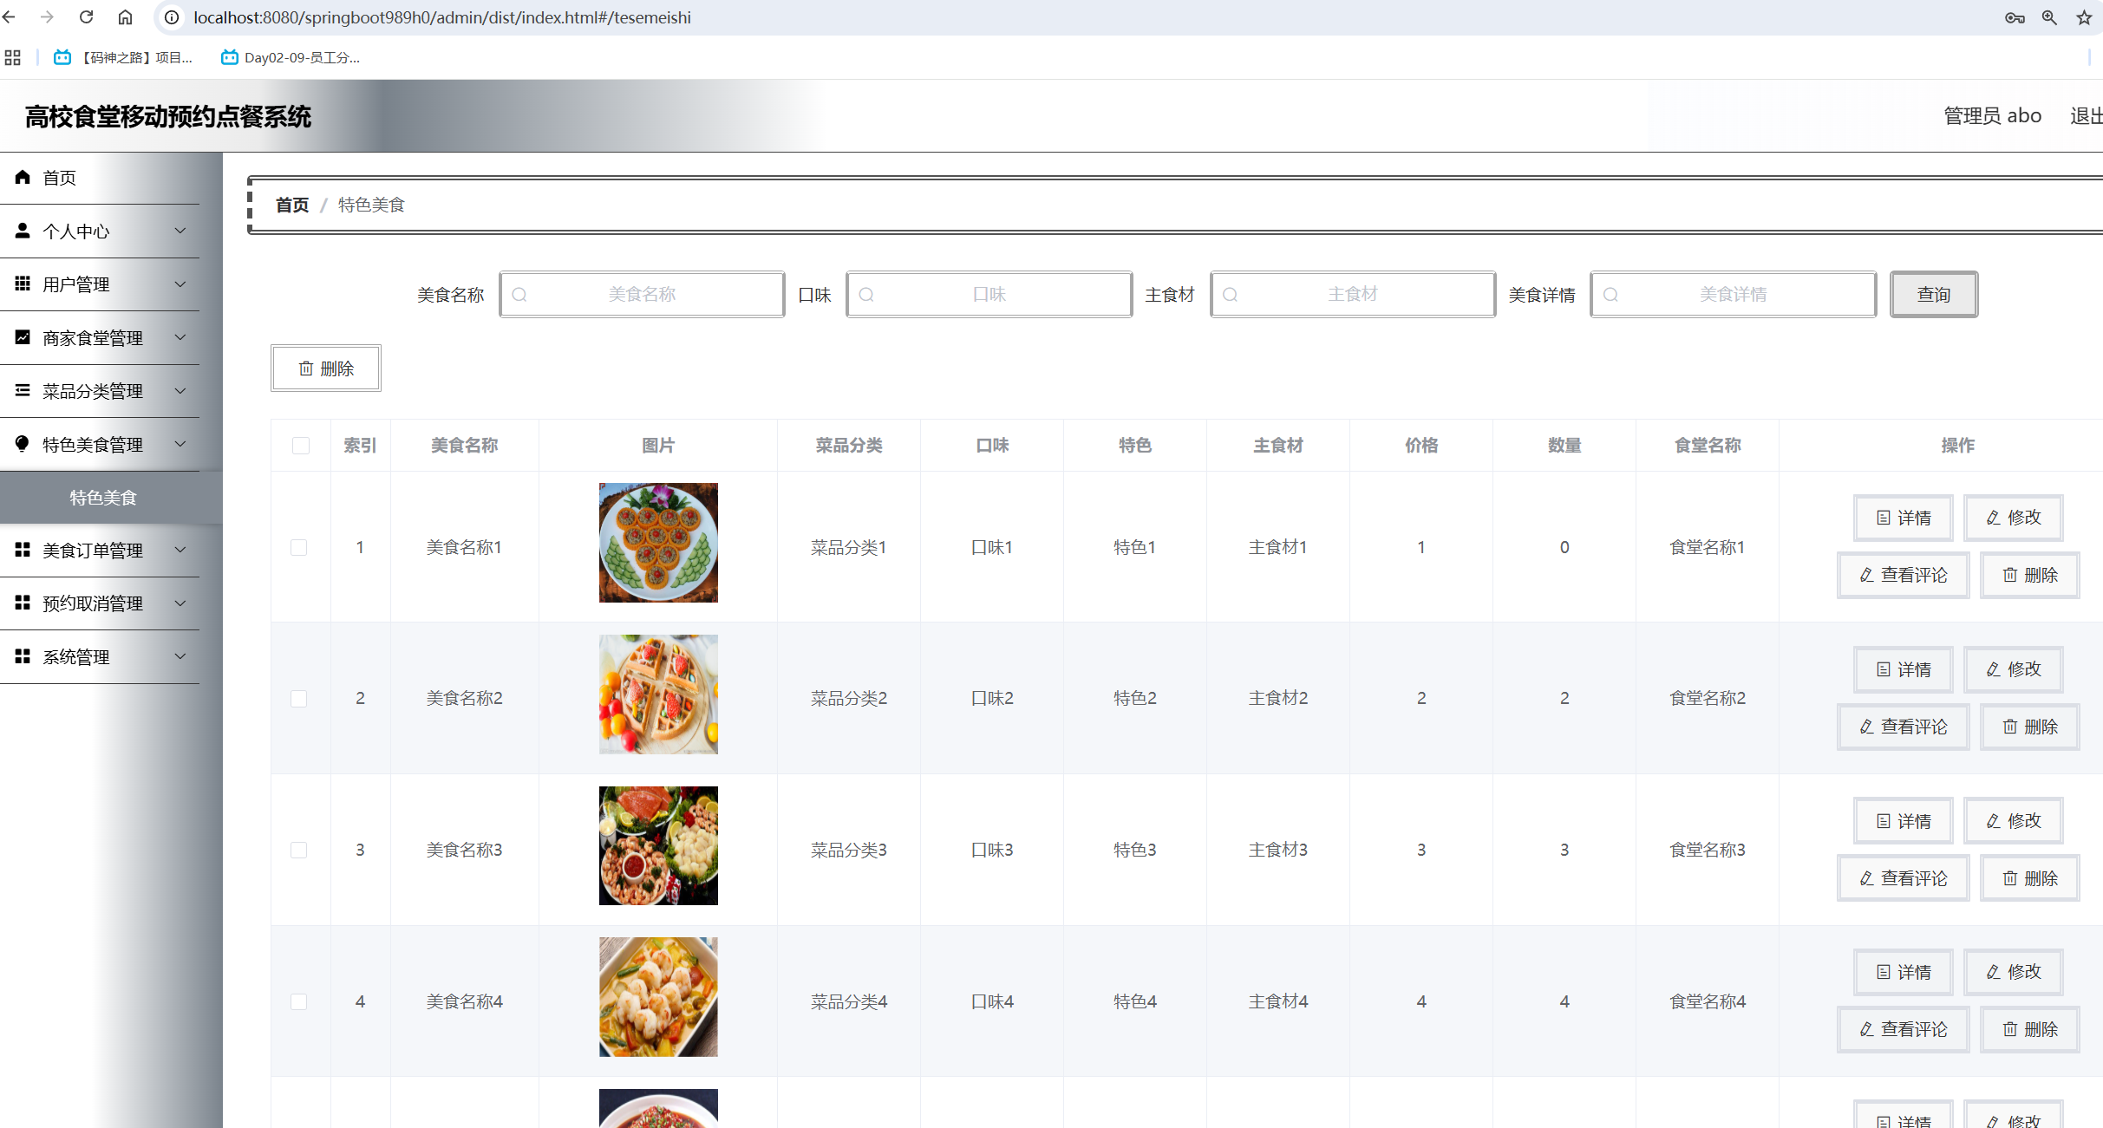This screenshot has width=2103, height=1128.
Task: Click search icon in 美食名称 field
Action: (x=519, y=295)
